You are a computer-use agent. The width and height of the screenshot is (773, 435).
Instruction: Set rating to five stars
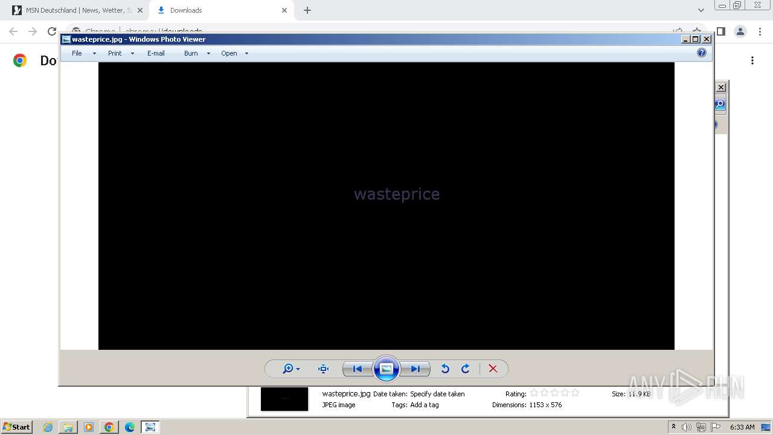(x=575, y=393)
